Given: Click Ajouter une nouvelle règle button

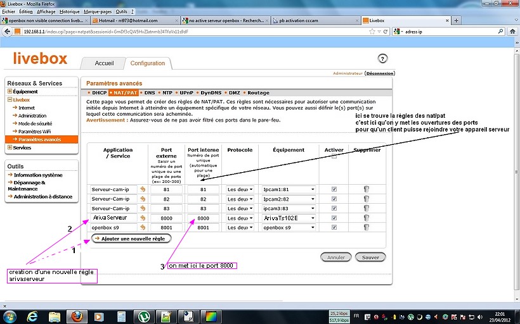Looking at the screenshot, I should tap(129, 239).
